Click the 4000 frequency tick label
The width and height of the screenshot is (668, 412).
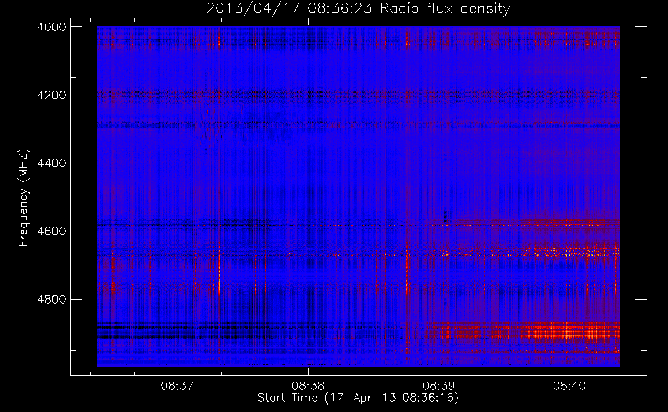52,27
